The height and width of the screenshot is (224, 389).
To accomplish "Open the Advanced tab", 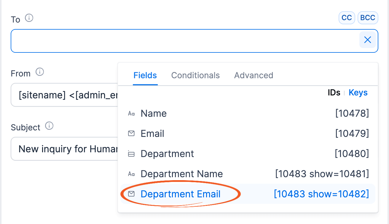I will [x=254, y=75].
